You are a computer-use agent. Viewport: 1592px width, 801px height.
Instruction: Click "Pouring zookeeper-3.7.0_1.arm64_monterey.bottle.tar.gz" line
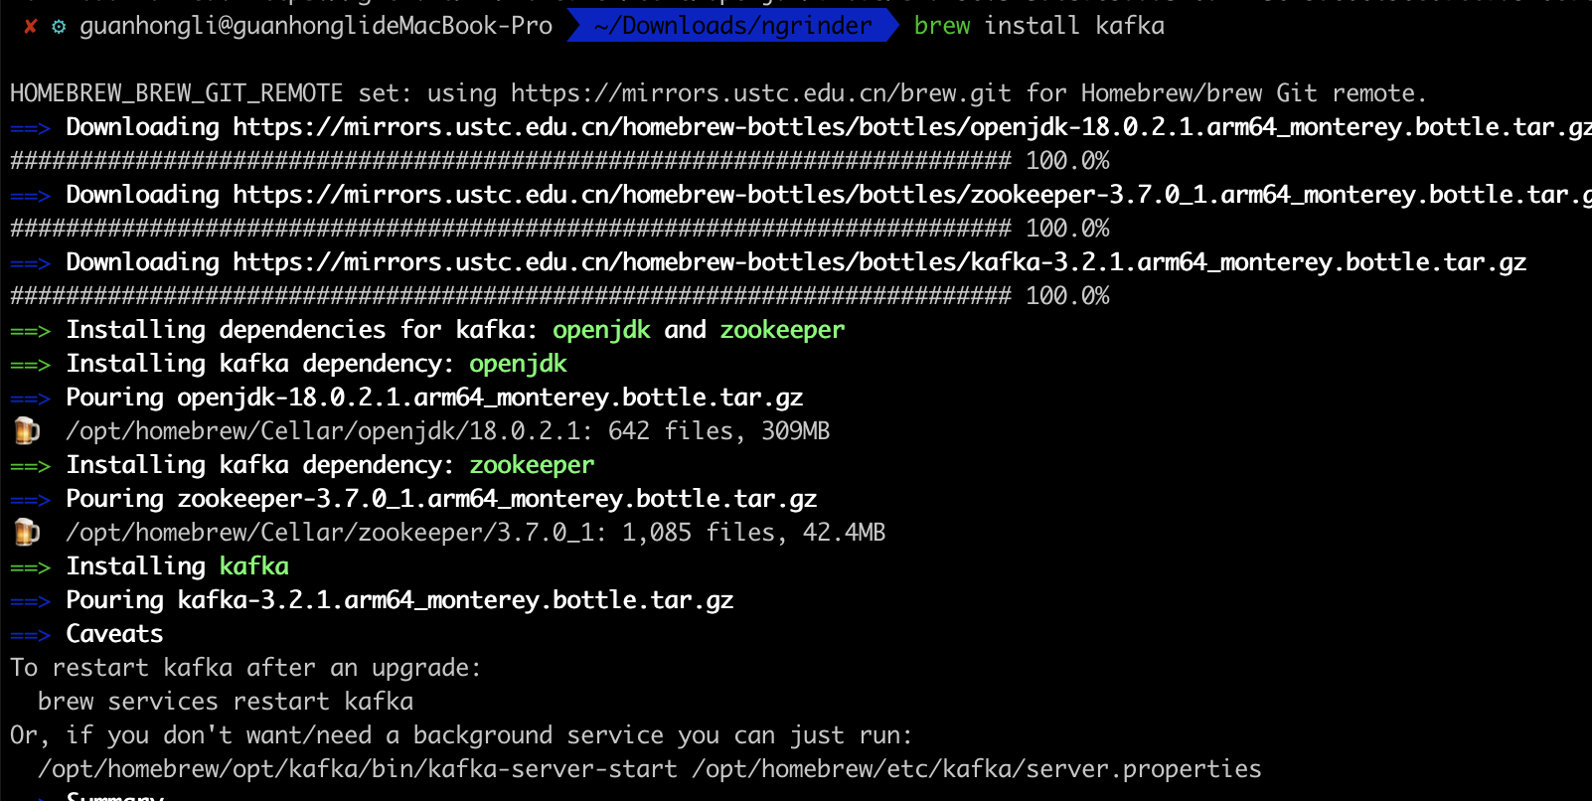(x=441, y=499)
